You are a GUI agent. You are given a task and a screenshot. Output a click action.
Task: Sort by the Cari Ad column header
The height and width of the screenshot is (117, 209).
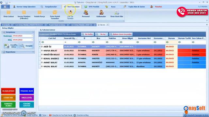(52, 38)
